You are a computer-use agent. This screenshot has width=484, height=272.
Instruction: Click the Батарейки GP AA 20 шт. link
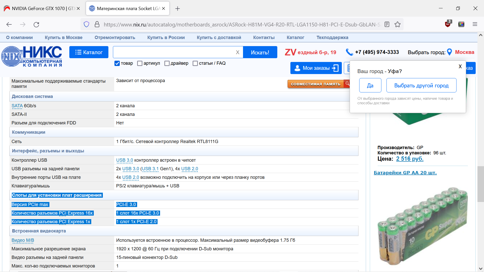coord(405,173)
